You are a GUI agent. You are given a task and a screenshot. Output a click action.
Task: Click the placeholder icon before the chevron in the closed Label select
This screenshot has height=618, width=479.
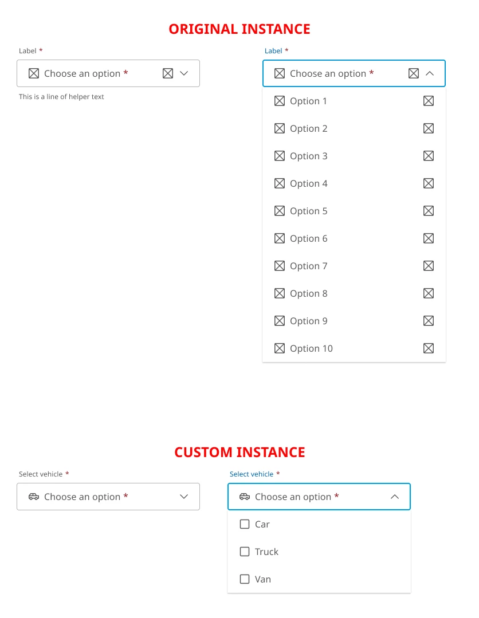click(168, 73)
